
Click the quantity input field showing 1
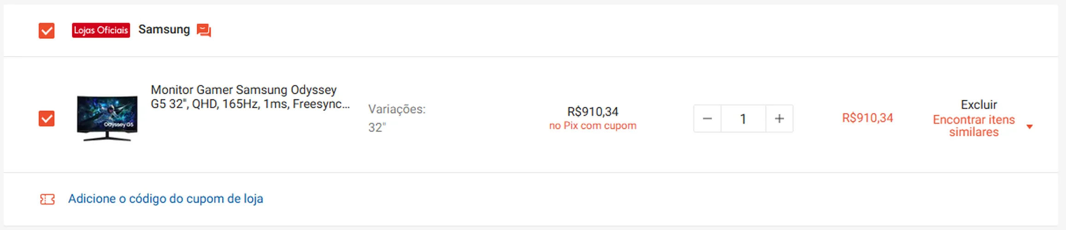pyautogui.click(x=743, y=119)
